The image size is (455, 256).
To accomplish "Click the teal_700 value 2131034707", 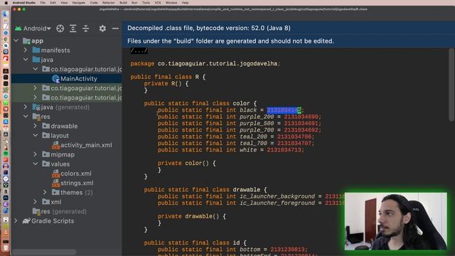I will click(294, 143).
